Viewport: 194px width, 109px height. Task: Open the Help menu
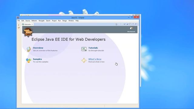tap(77, 21)
